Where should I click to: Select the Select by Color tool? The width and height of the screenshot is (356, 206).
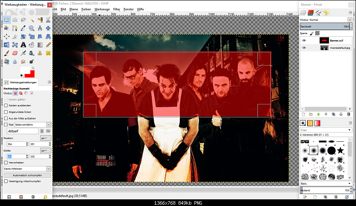pos(40,20)
